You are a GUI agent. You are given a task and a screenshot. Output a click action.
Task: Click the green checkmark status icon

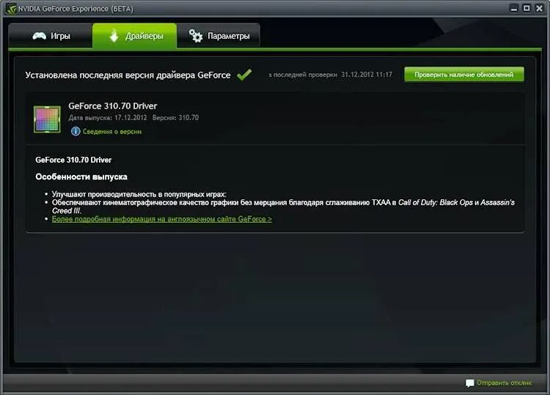tap(244, 74)
